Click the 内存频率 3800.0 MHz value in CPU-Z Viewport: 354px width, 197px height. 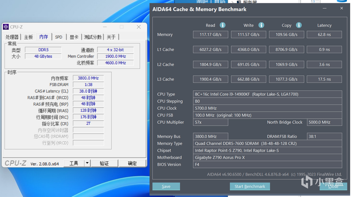[x=88, y=78]
